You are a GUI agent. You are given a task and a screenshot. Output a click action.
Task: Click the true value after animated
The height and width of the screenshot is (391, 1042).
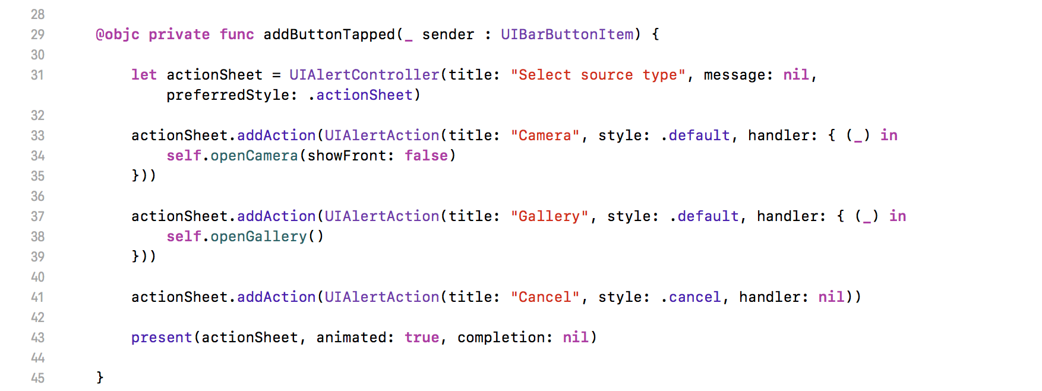click(x=422, y=338)
